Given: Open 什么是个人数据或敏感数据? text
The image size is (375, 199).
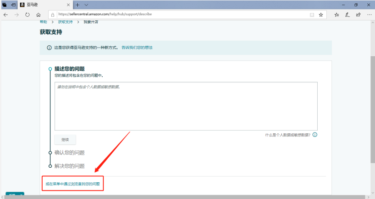Looking at the screenshot, I should [x=288, y=135].
